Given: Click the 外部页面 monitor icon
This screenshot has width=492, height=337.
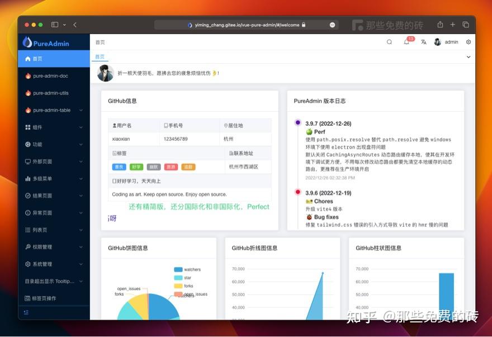Looking at the screenshot, I should coord(27,162).
